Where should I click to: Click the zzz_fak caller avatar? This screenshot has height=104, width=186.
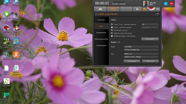click(x=146, y=4)
